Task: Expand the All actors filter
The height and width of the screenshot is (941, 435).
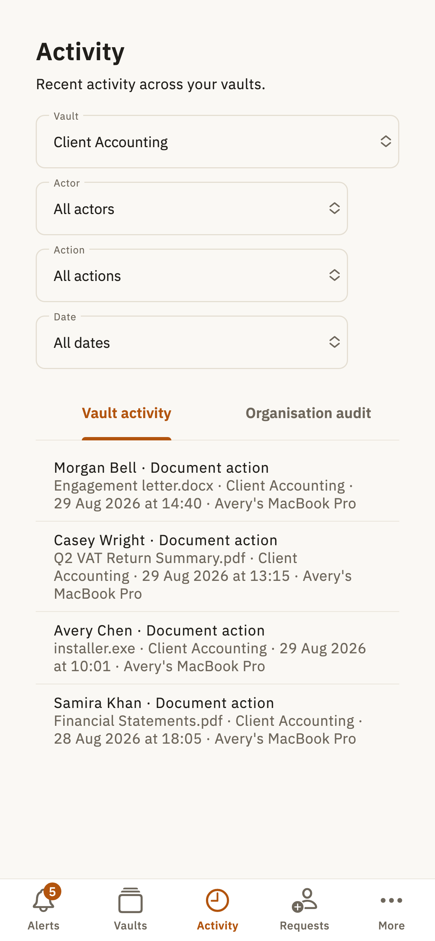Action: [x=192, y=208]
